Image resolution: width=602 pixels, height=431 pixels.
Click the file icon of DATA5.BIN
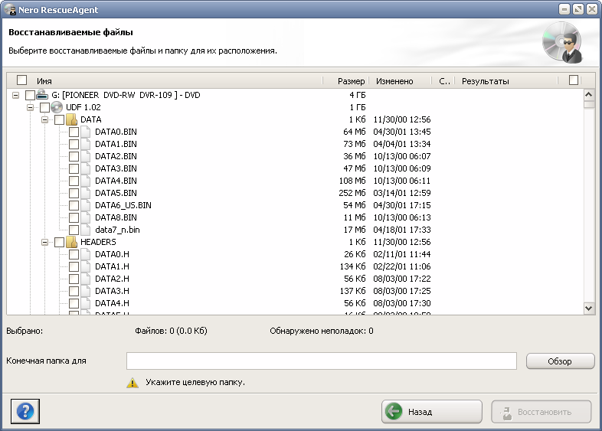point(86,193)
